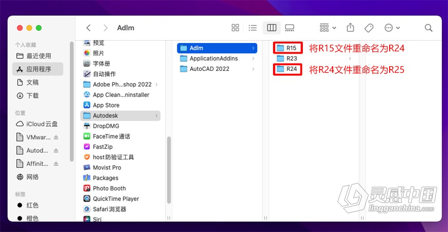This screenshot has width=448, height=232.
Task: Open the group-by options dropdown
Action: point(328,28)
